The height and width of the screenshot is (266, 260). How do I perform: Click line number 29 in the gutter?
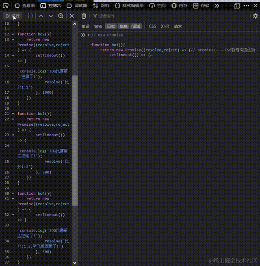(7, 188)
